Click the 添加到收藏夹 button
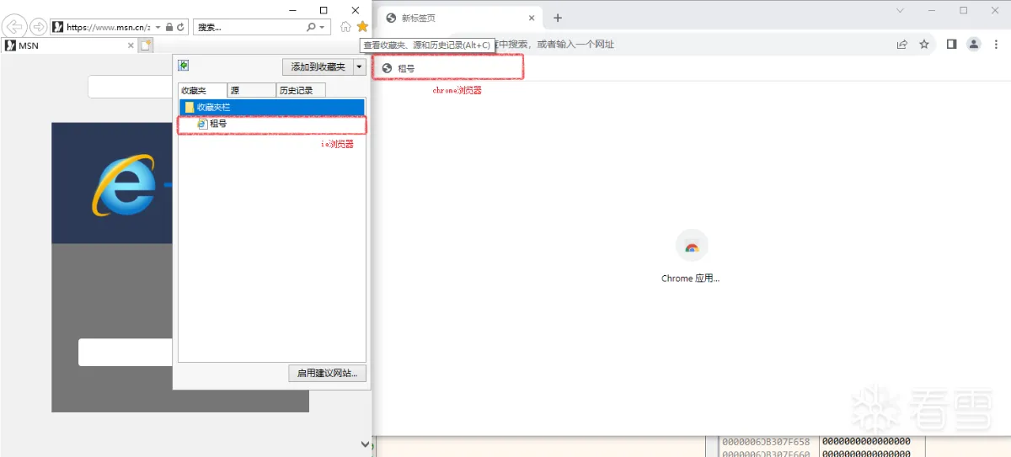 (x=318, y=66)
